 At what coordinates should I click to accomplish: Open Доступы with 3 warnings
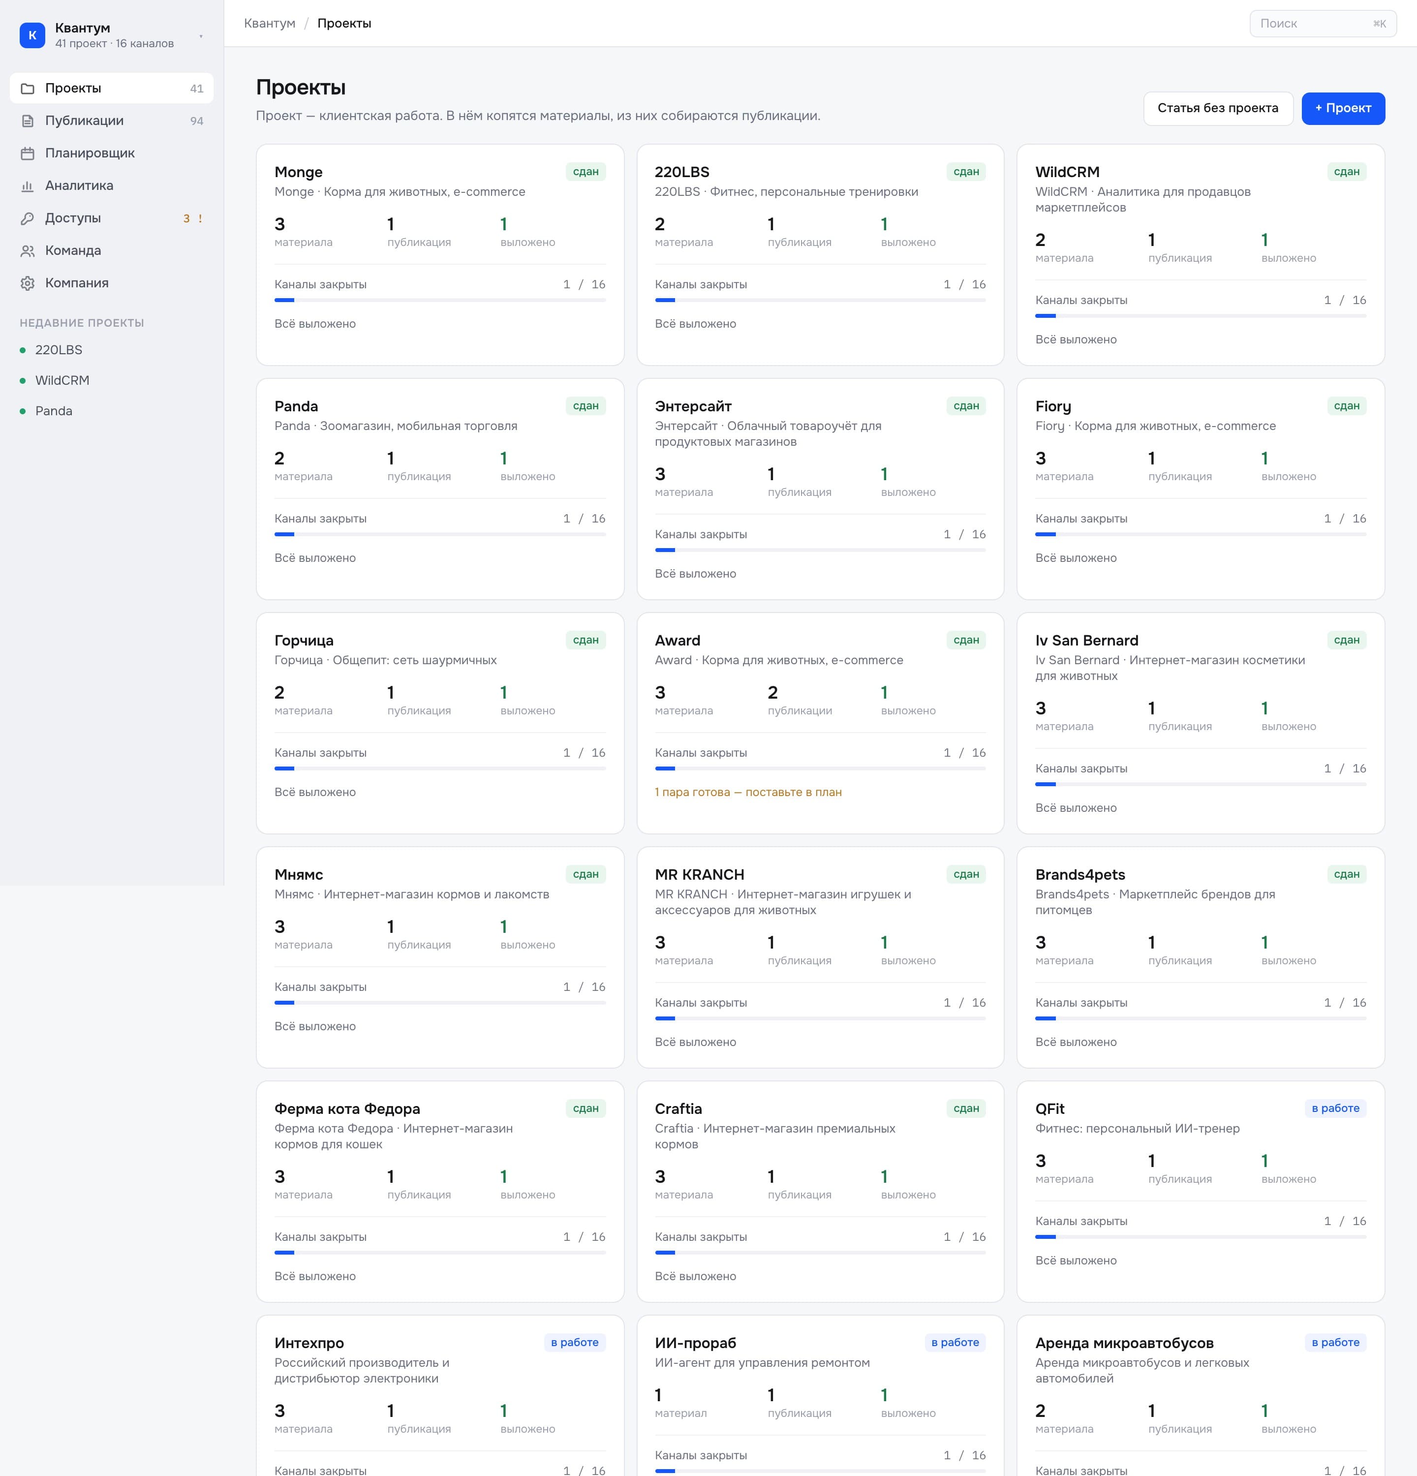[x=111, y=217]
